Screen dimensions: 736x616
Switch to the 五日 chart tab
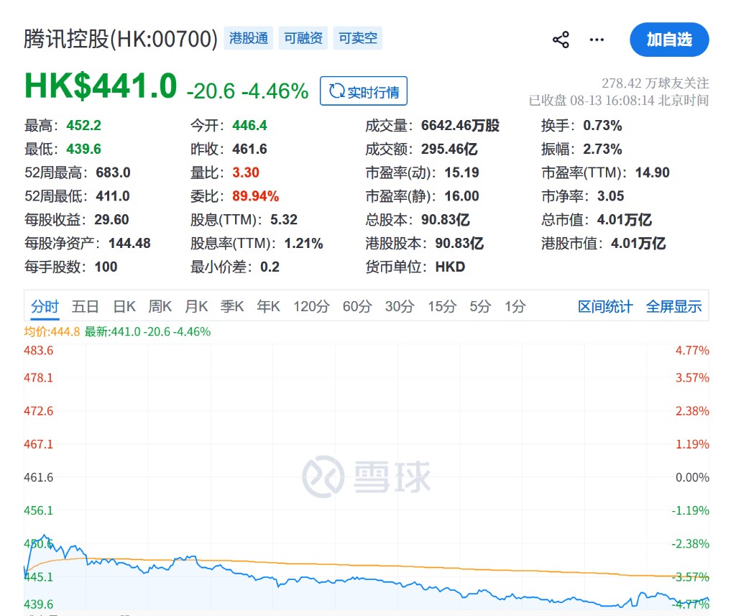click(86, 307)
